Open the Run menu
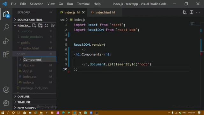204x115 pixels. click(70, 4)
